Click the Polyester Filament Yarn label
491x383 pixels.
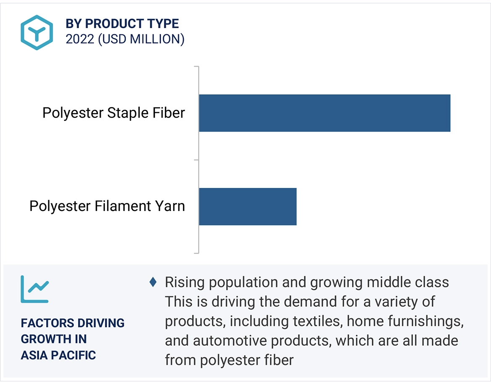(107, 206)
